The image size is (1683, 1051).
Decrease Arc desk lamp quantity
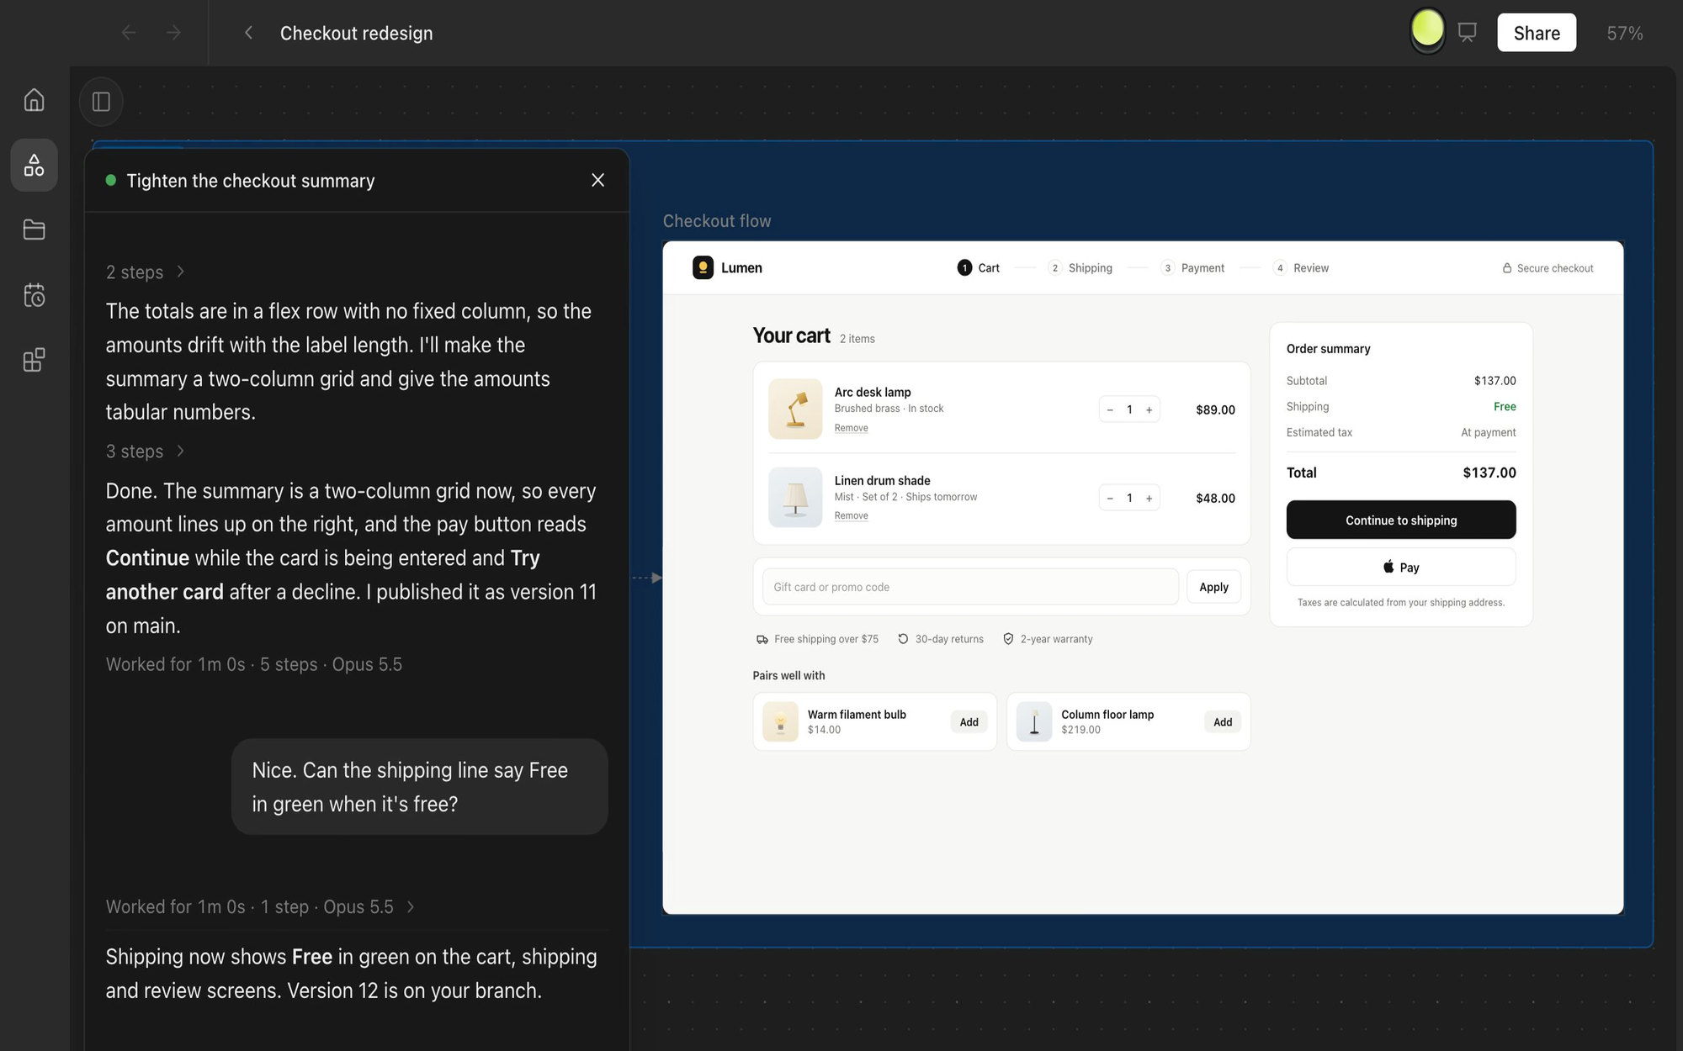point(1110,409)
